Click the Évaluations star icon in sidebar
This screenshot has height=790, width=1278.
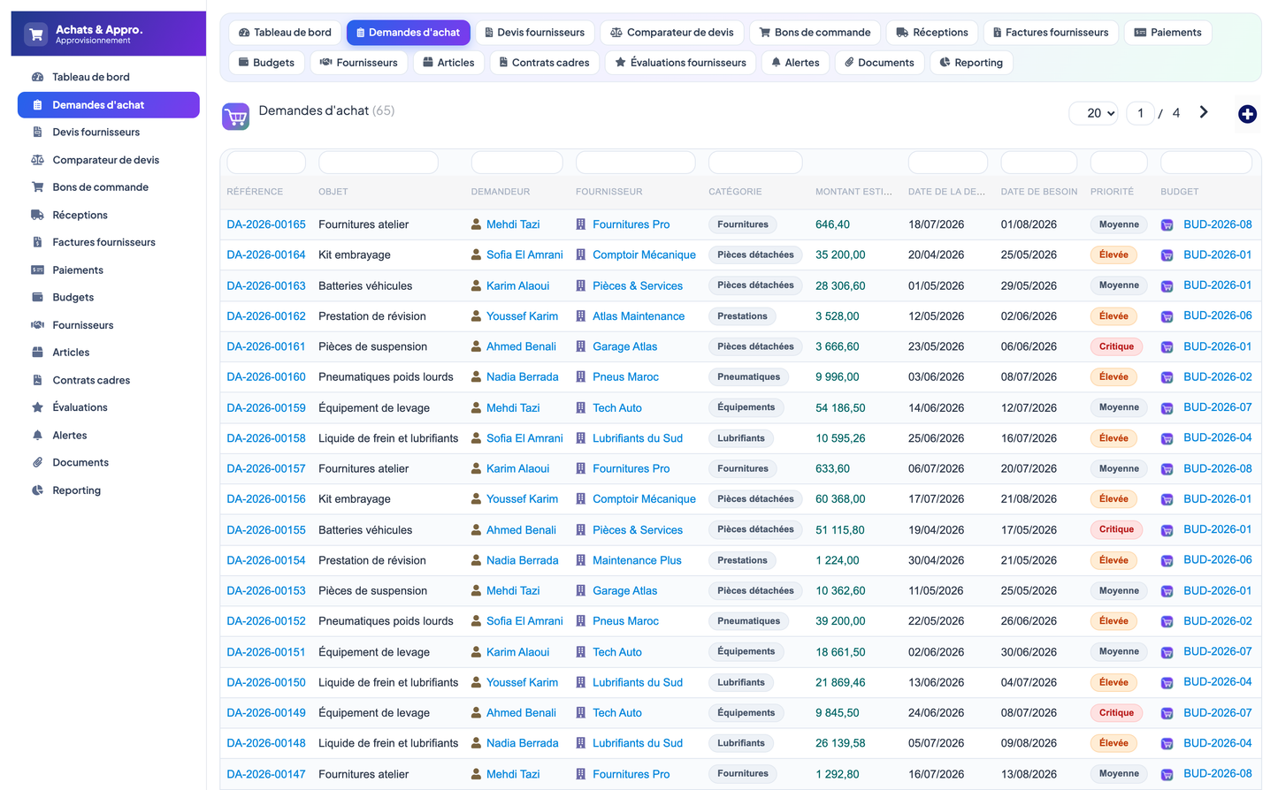point(37,407)
